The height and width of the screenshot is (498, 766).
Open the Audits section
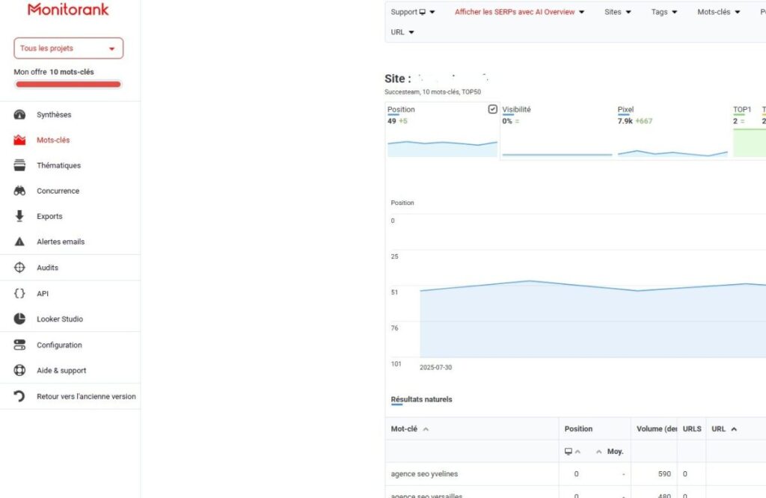pyautogui.click(x=47, y=268)
